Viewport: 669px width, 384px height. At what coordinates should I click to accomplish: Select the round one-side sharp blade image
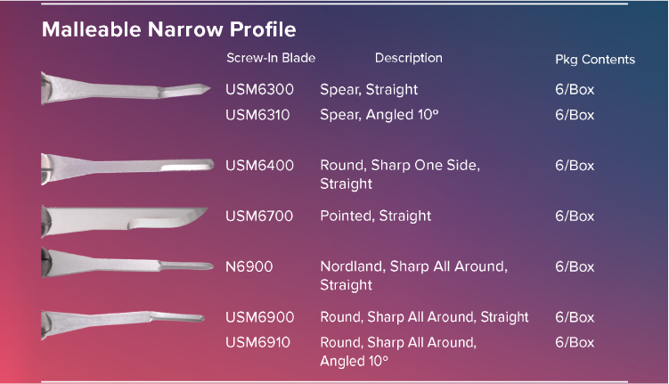pos(127,169)
